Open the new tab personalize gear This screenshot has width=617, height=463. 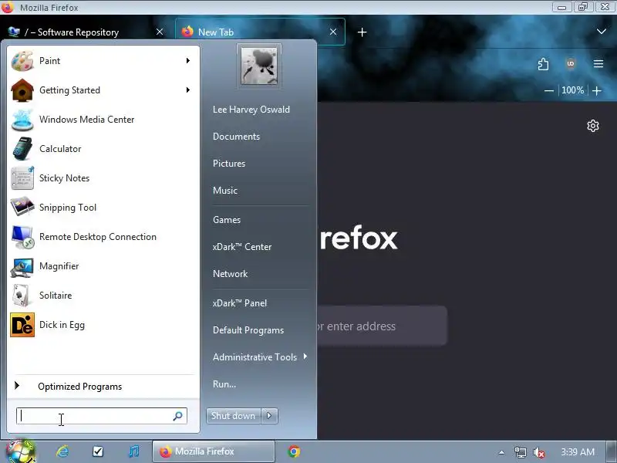[593, 126]
